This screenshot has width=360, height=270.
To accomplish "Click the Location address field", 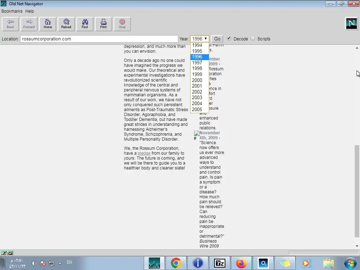I will 99,39.
